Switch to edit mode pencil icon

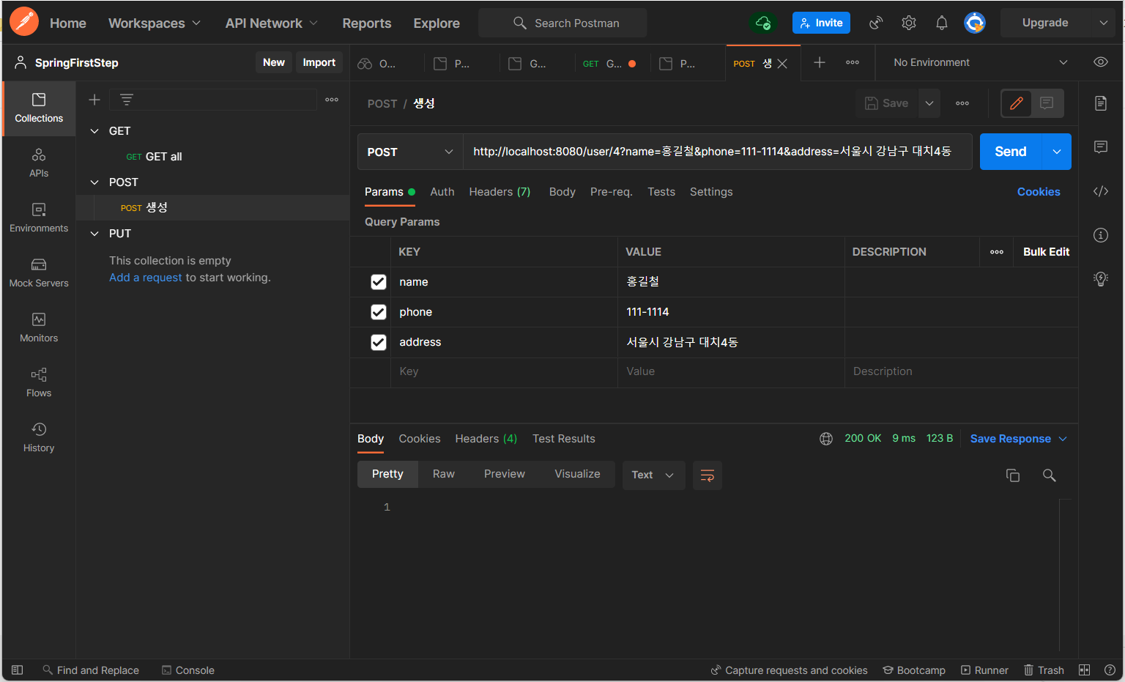(1017, 103)
